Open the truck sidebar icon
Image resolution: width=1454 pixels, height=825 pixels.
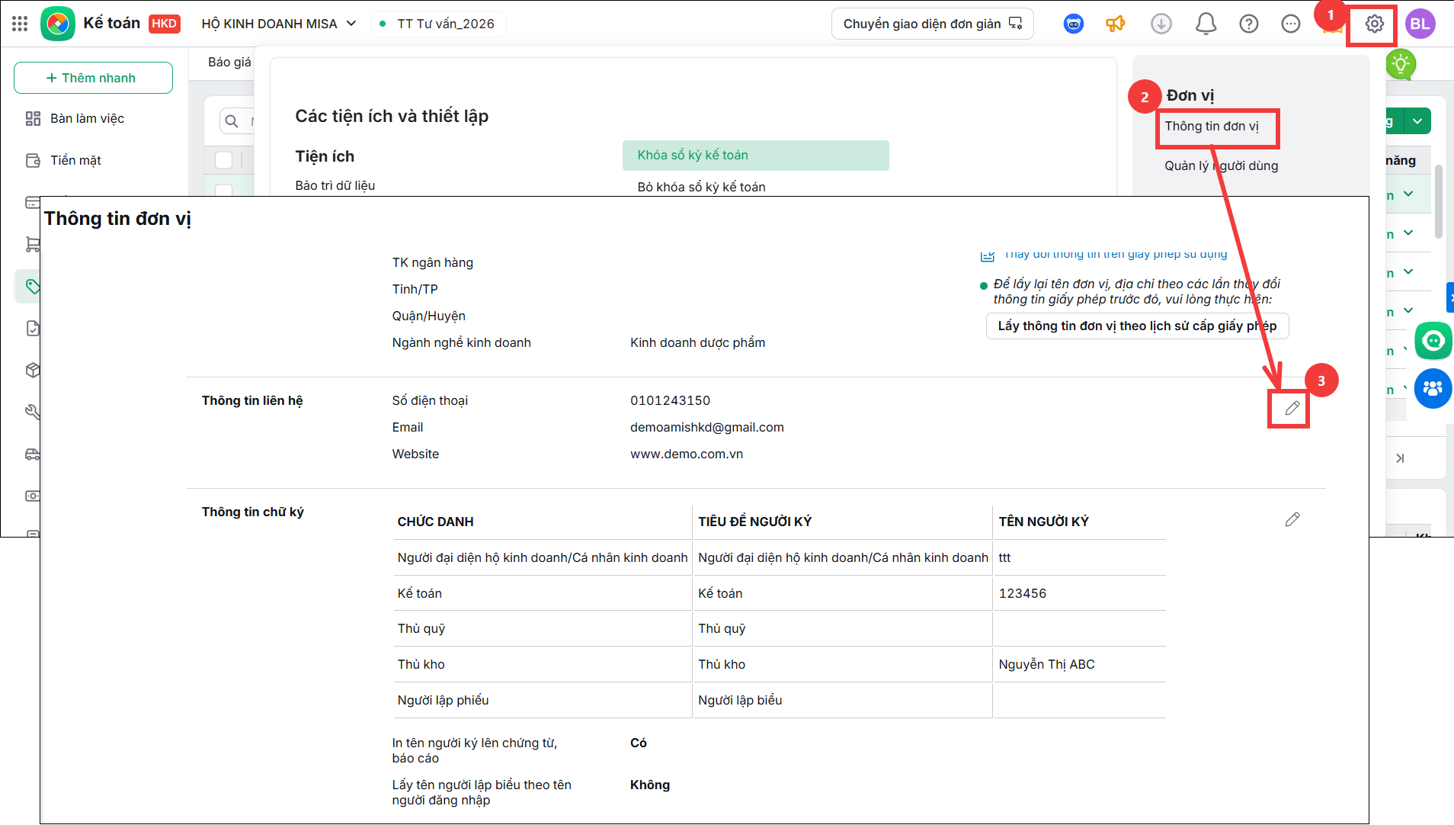(32, 454)
